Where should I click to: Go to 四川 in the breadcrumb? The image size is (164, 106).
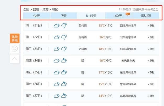(36, 9)
